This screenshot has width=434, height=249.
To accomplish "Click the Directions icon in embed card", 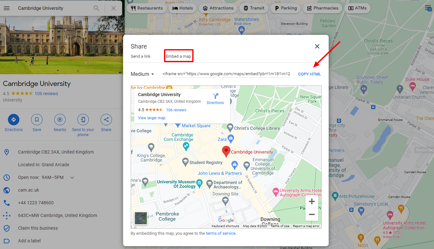I will (x=215, y=96).
